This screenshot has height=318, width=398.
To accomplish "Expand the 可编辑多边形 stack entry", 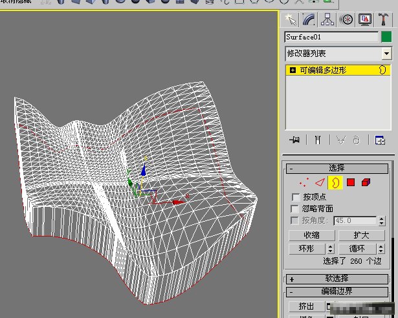I will [293, 70].
